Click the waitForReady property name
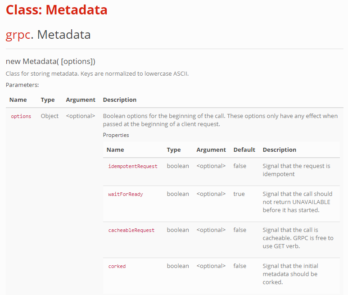This screenshot has width=348, height=295. 126,194
